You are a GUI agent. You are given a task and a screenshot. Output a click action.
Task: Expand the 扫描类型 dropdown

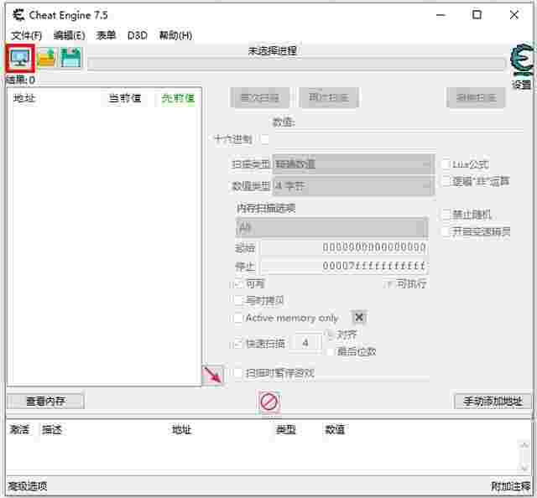(x=353, y=164)
